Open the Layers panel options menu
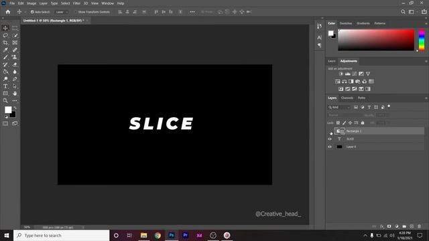429x241 pixels. [x=426, y=98]
